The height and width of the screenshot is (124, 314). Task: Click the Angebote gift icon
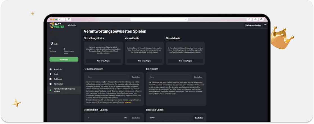(x=50, y=69)
